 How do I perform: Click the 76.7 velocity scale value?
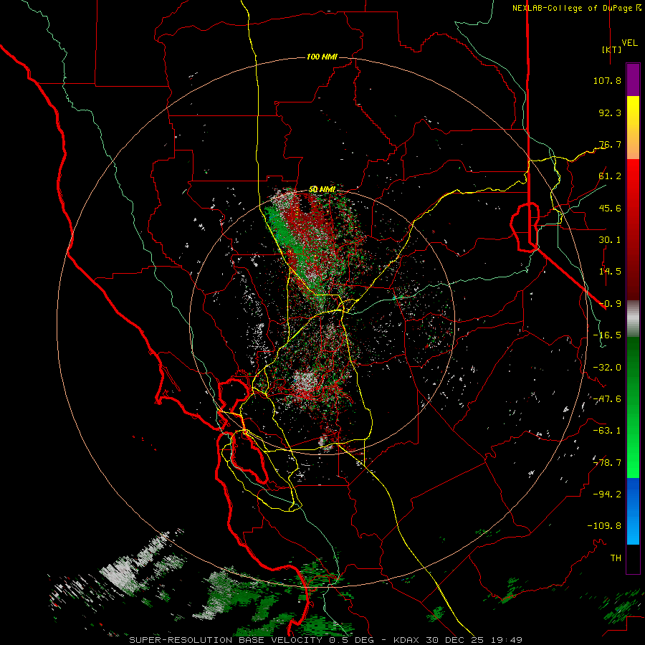[610, 144]
